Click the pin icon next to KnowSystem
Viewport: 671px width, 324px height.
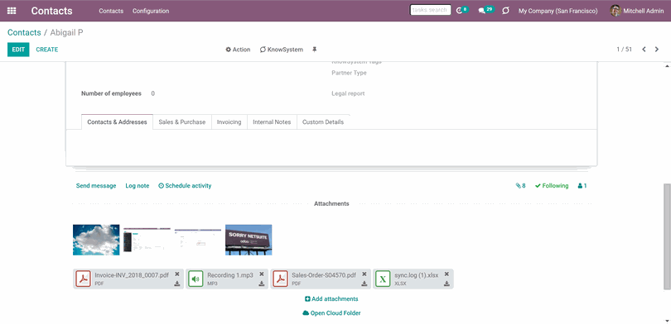314,50
